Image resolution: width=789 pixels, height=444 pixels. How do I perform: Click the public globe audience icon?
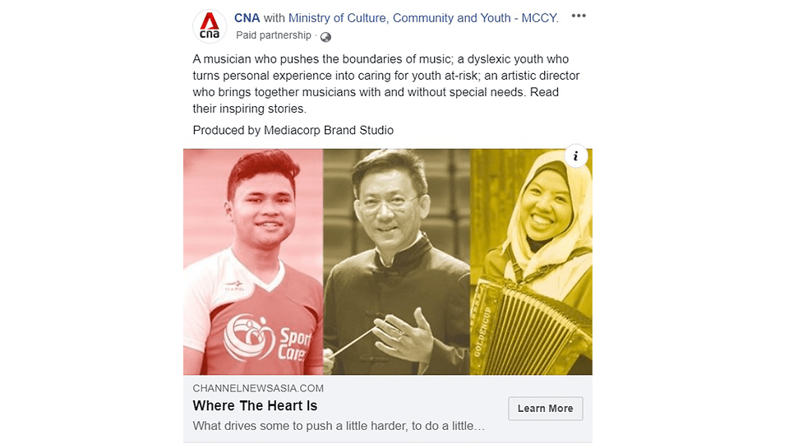pyautogui.click(x=325, y=37)
